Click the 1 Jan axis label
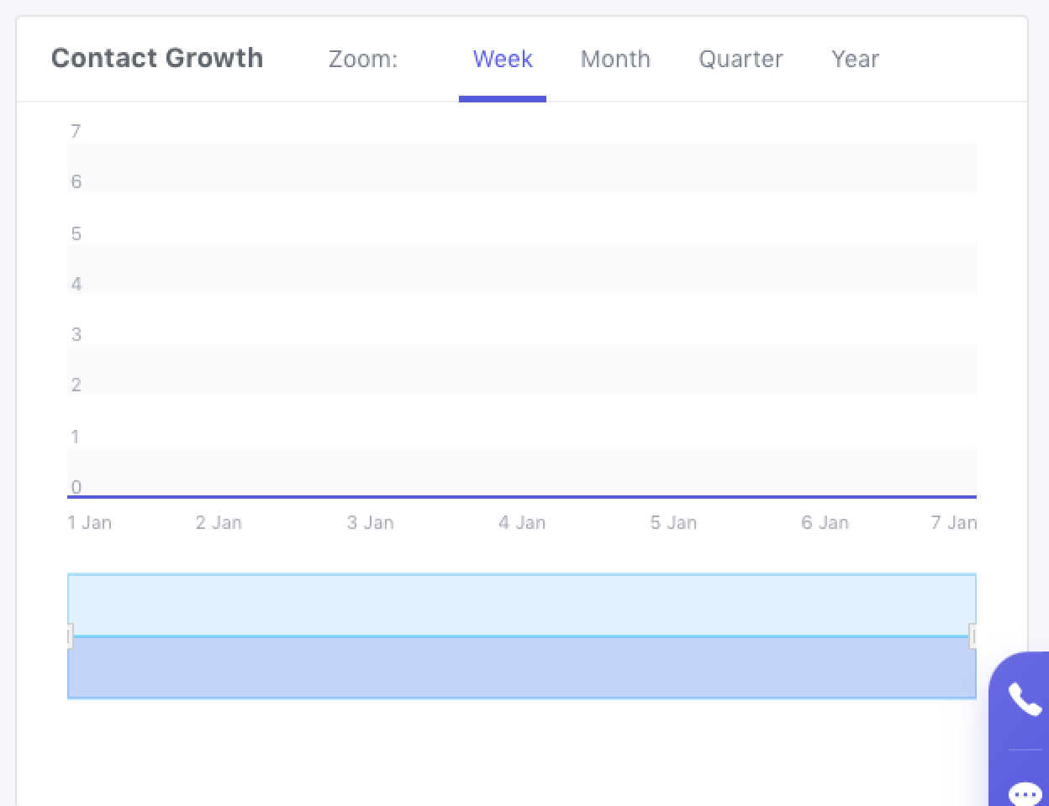Viewport: 1049px width, 806px height. tap(89, 523)
